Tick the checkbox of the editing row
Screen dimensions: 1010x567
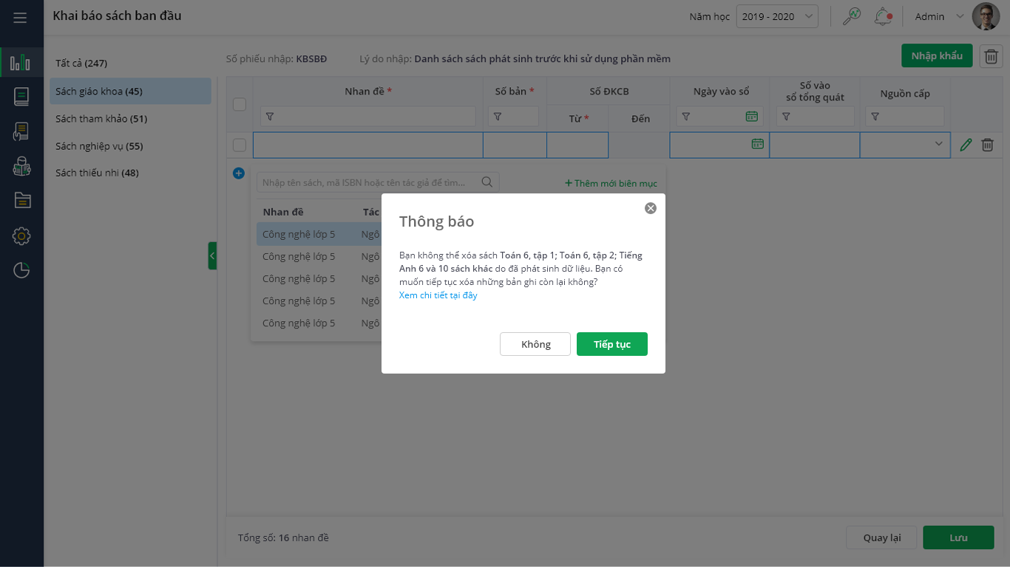click(240, 145)
